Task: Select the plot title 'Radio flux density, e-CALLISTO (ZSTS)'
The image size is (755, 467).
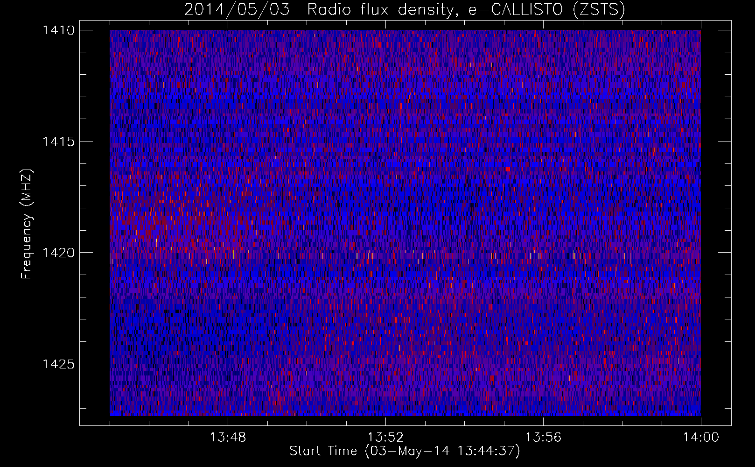Action: click(466, 10)
